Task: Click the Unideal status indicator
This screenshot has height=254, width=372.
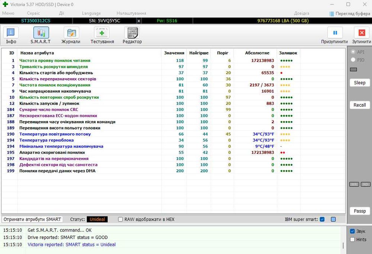Action: 97,219
